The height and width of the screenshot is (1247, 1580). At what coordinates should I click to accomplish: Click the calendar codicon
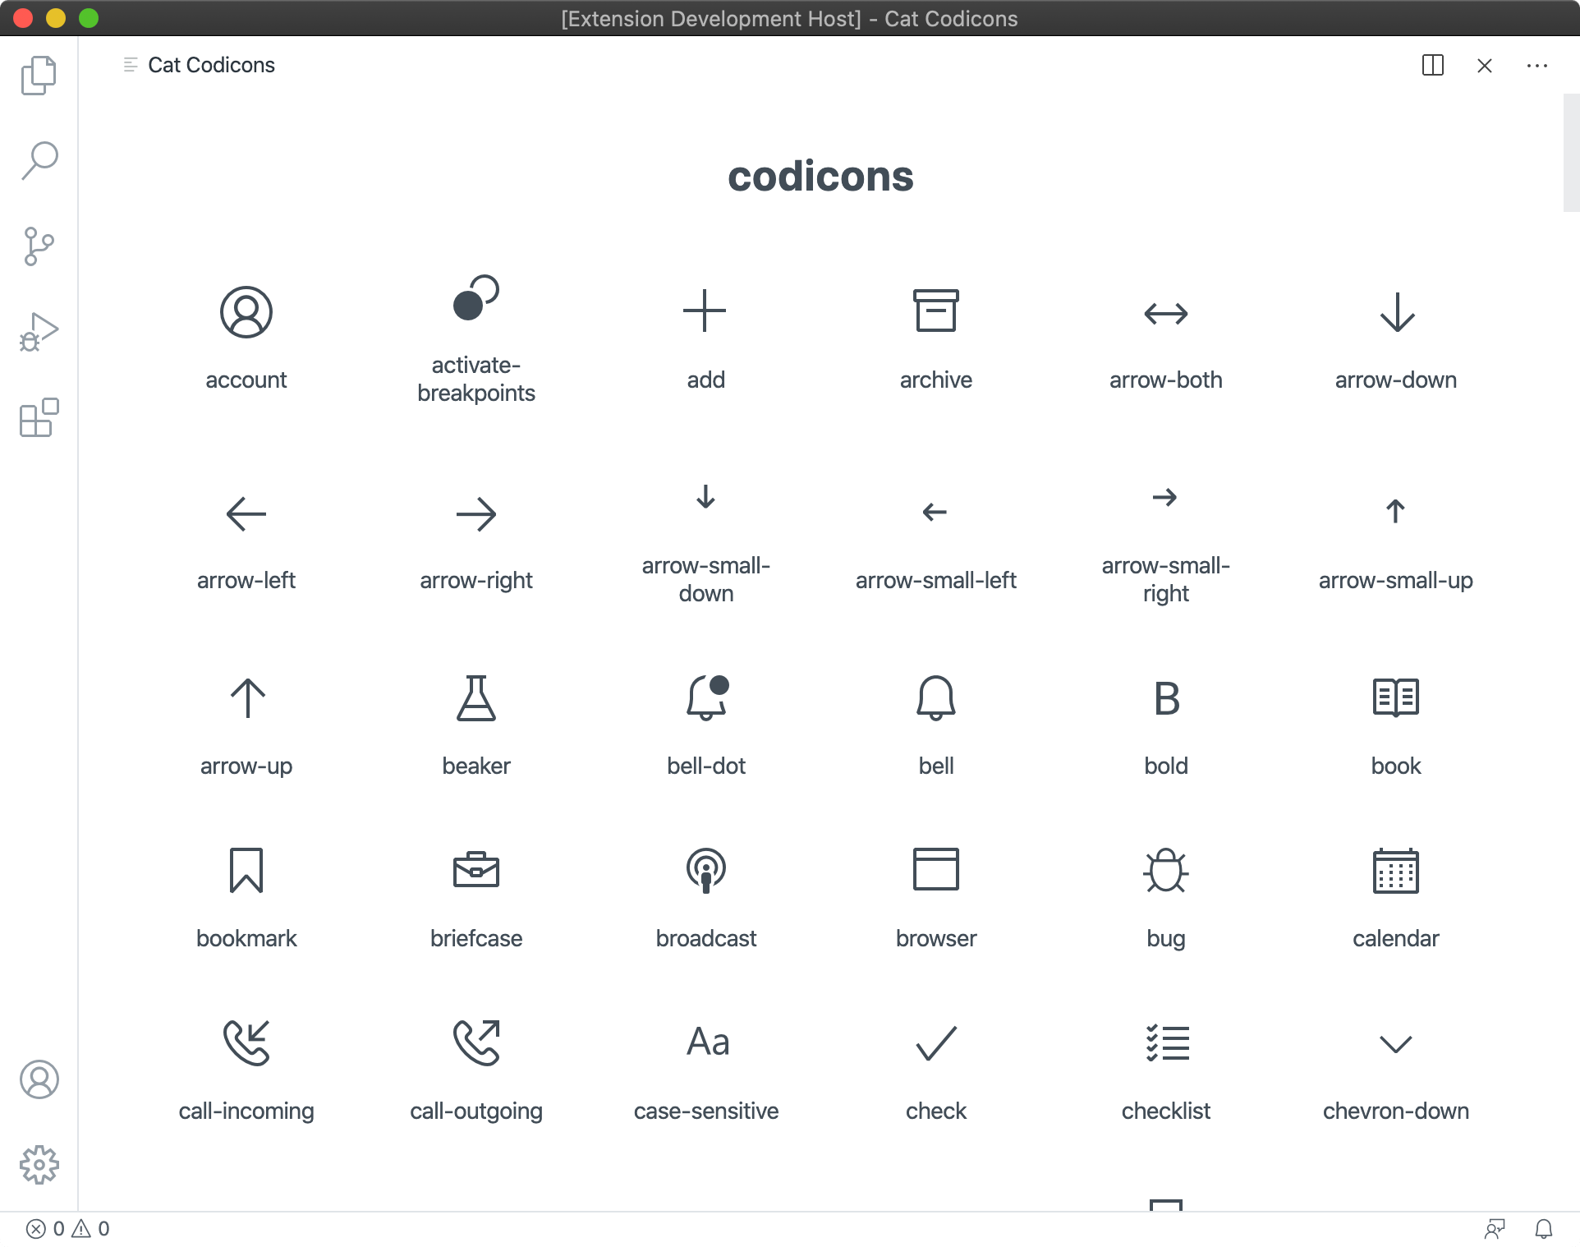(x=1395, y=870)
